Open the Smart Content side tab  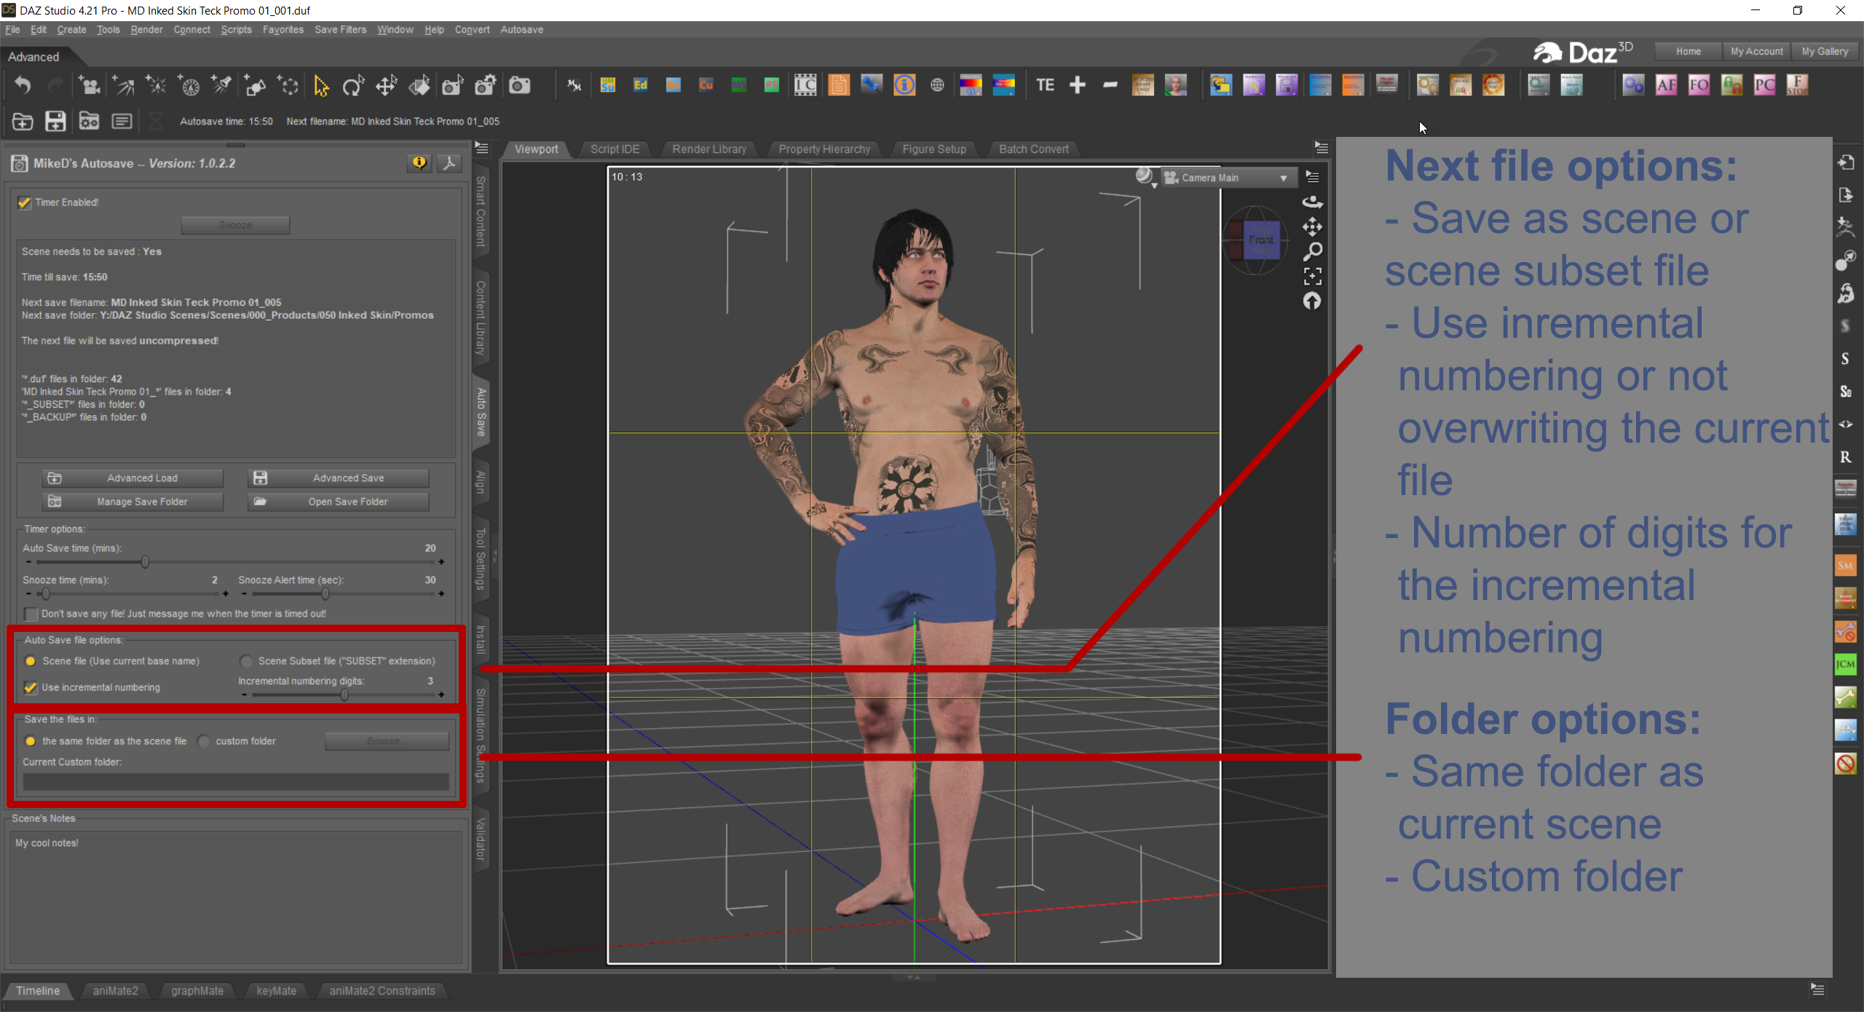481,211
